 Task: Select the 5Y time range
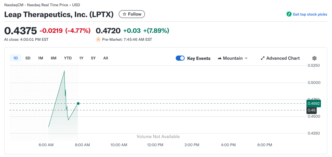click(93, 58)
